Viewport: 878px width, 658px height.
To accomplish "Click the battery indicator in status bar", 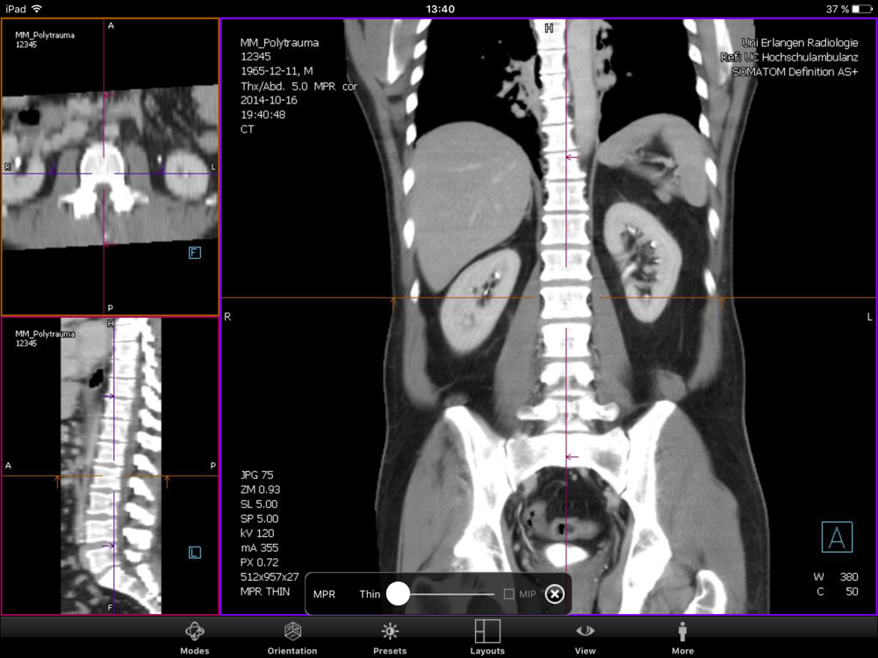I will pos(862,9).
